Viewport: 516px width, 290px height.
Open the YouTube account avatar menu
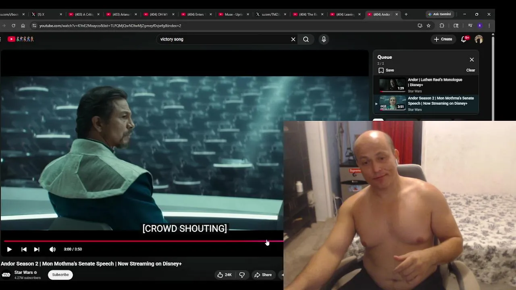pyautogui.click(x=479, y=39)
